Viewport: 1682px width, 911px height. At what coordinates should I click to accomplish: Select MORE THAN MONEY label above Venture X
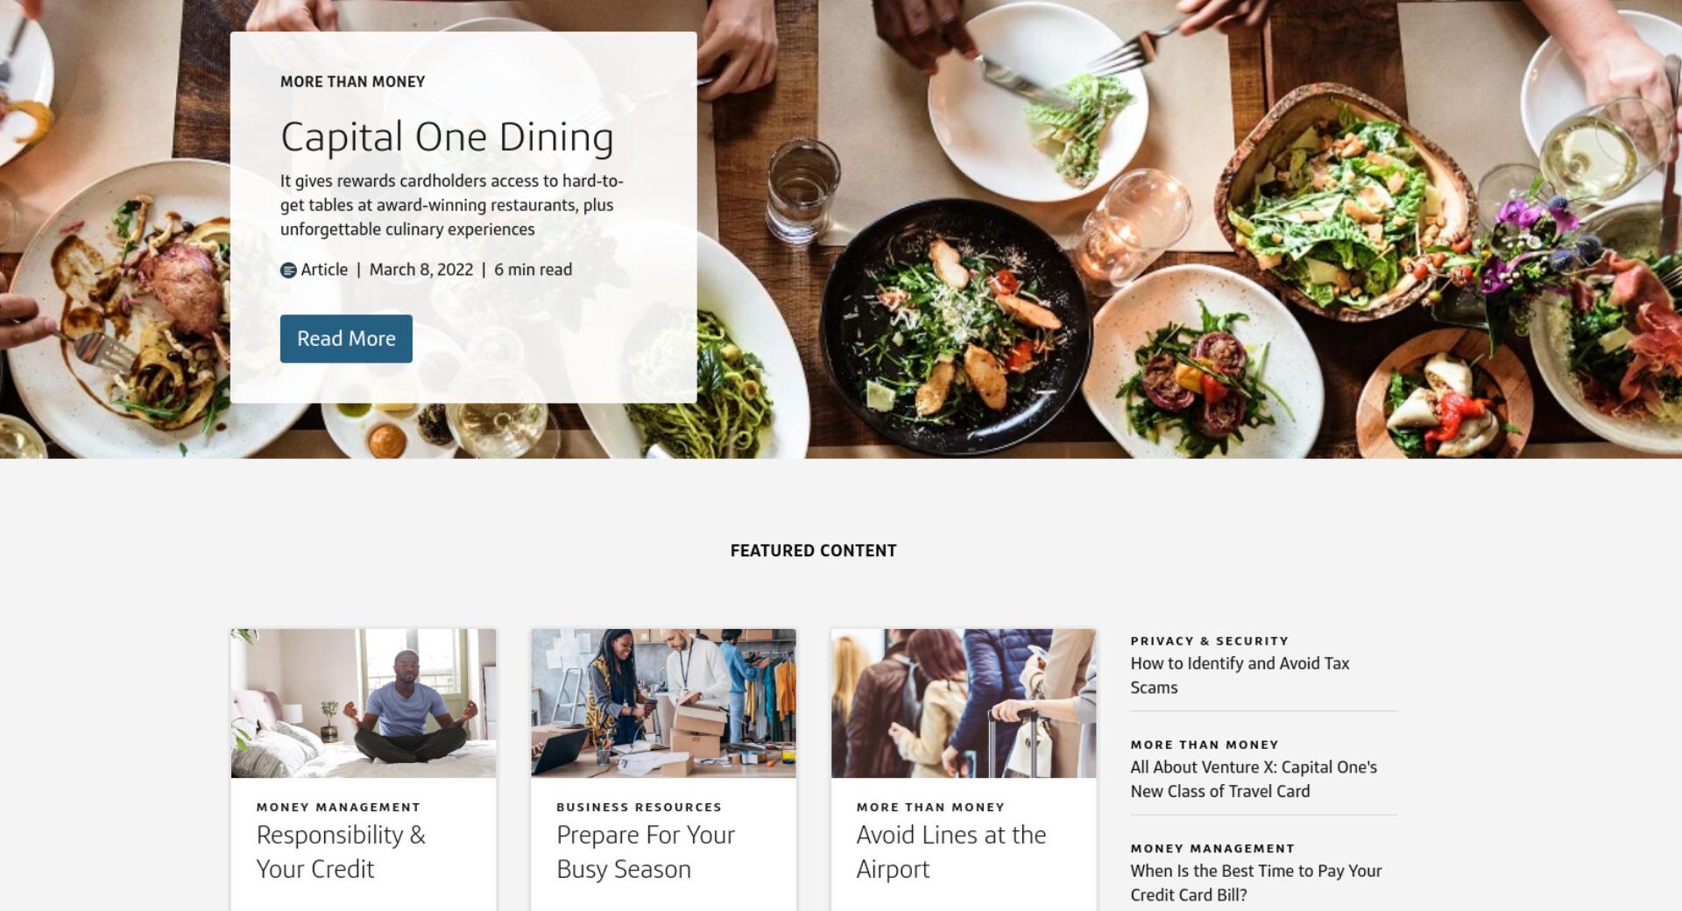point(1205,745)
